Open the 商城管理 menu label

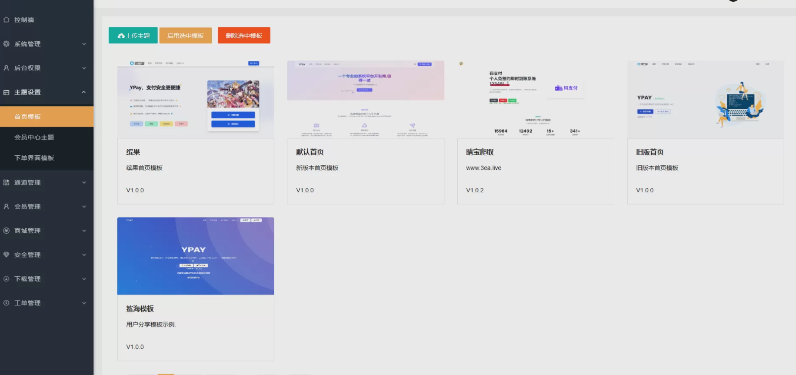(x=27, y=231)
